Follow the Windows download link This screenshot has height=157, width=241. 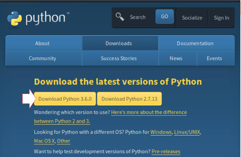coord(161,132)
